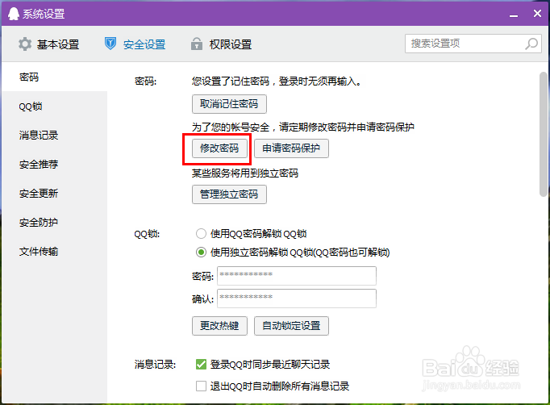This screenshot has width=550, height=405.
Task: Check 退出QQ时自动删除所有消息记录
Action: pos(201,386)
